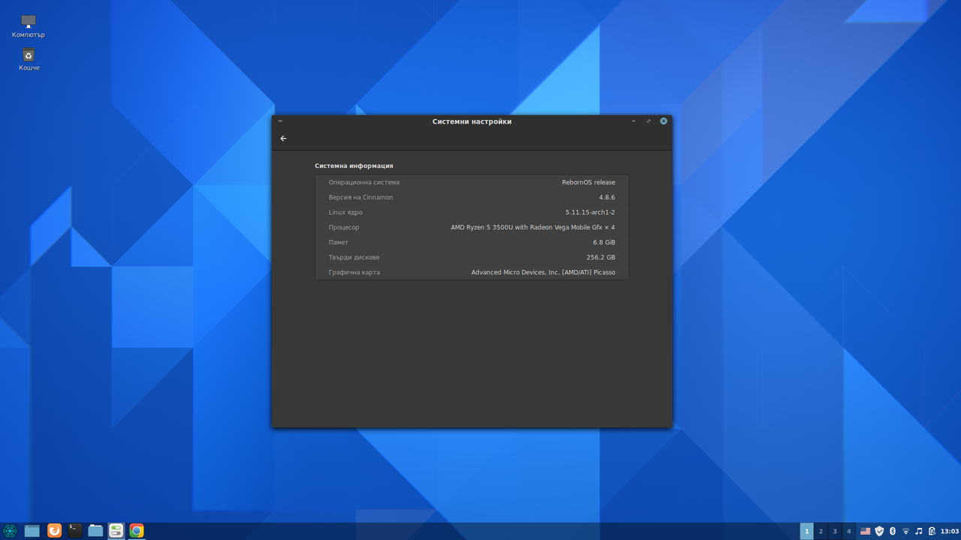
Task: Switch to workspace 3
Action: pos(835,531)
